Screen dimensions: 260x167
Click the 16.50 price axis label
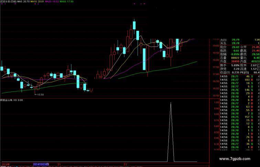tap(216, 81)
